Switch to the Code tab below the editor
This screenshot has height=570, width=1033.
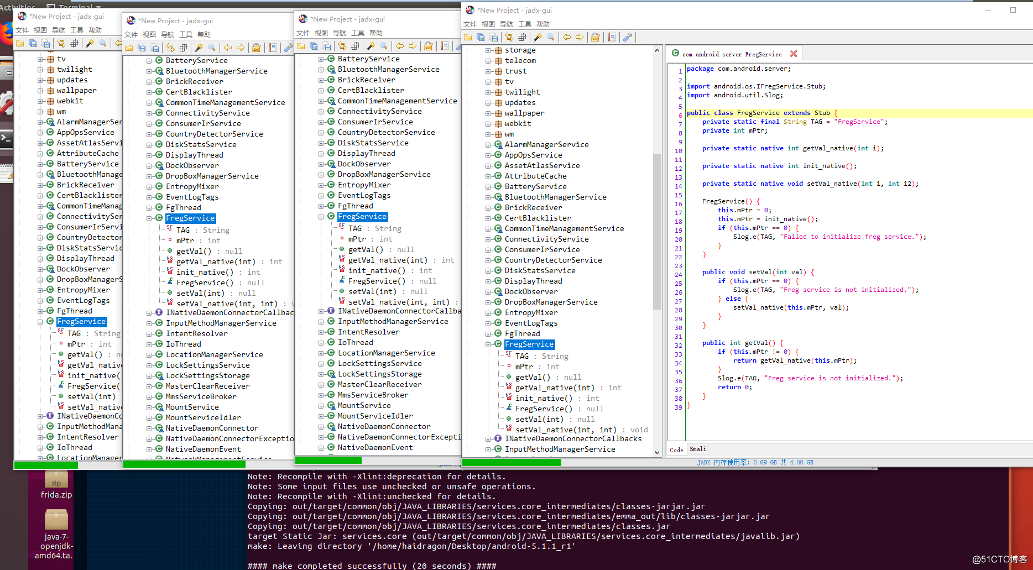tap(676, 450)
